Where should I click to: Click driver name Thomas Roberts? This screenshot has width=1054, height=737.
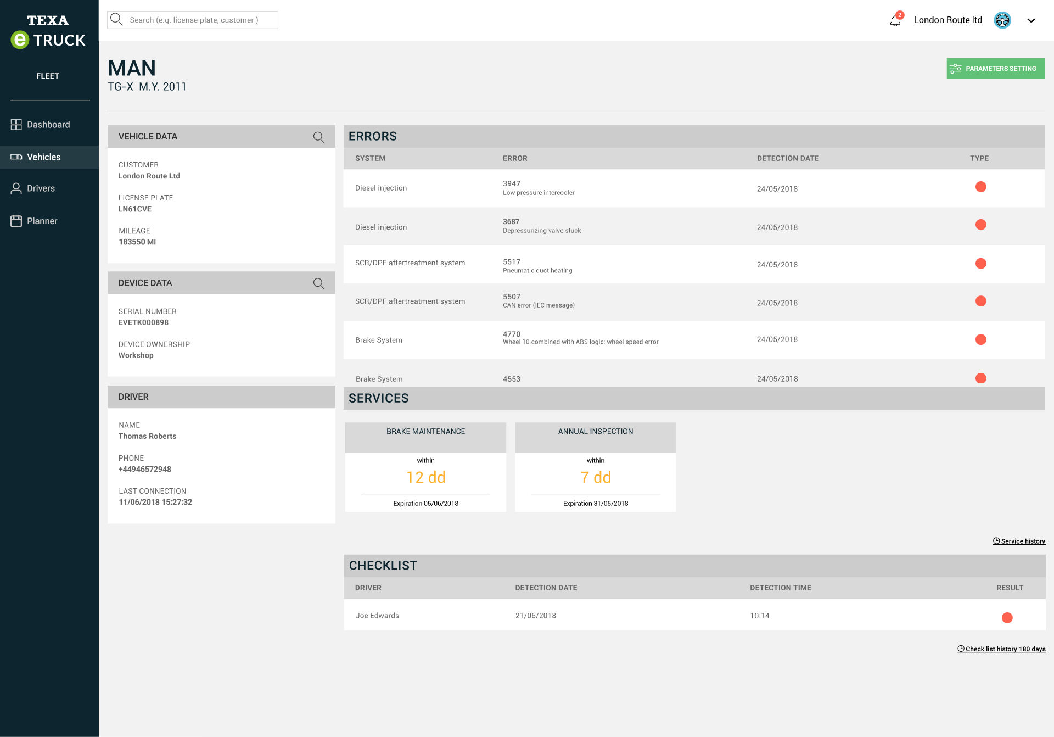(x=147, y=436)
